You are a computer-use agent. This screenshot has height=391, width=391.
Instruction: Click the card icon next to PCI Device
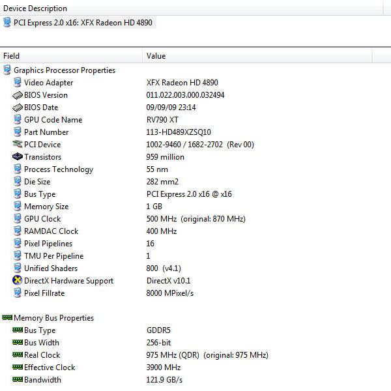pos(17,144)
